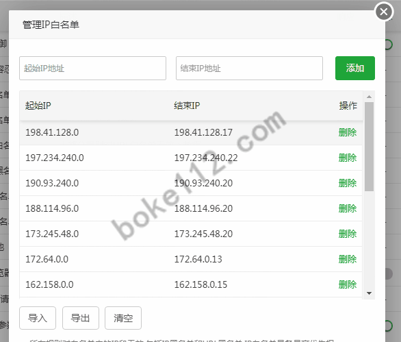Select start IP 190.93.240.0 cell
401x342 pixels.
point(52,183)
